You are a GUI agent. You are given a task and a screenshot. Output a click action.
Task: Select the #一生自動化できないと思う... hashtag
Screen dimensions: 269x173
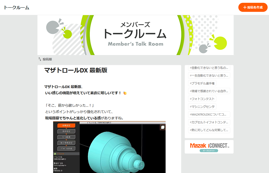(x=209, y=76)
